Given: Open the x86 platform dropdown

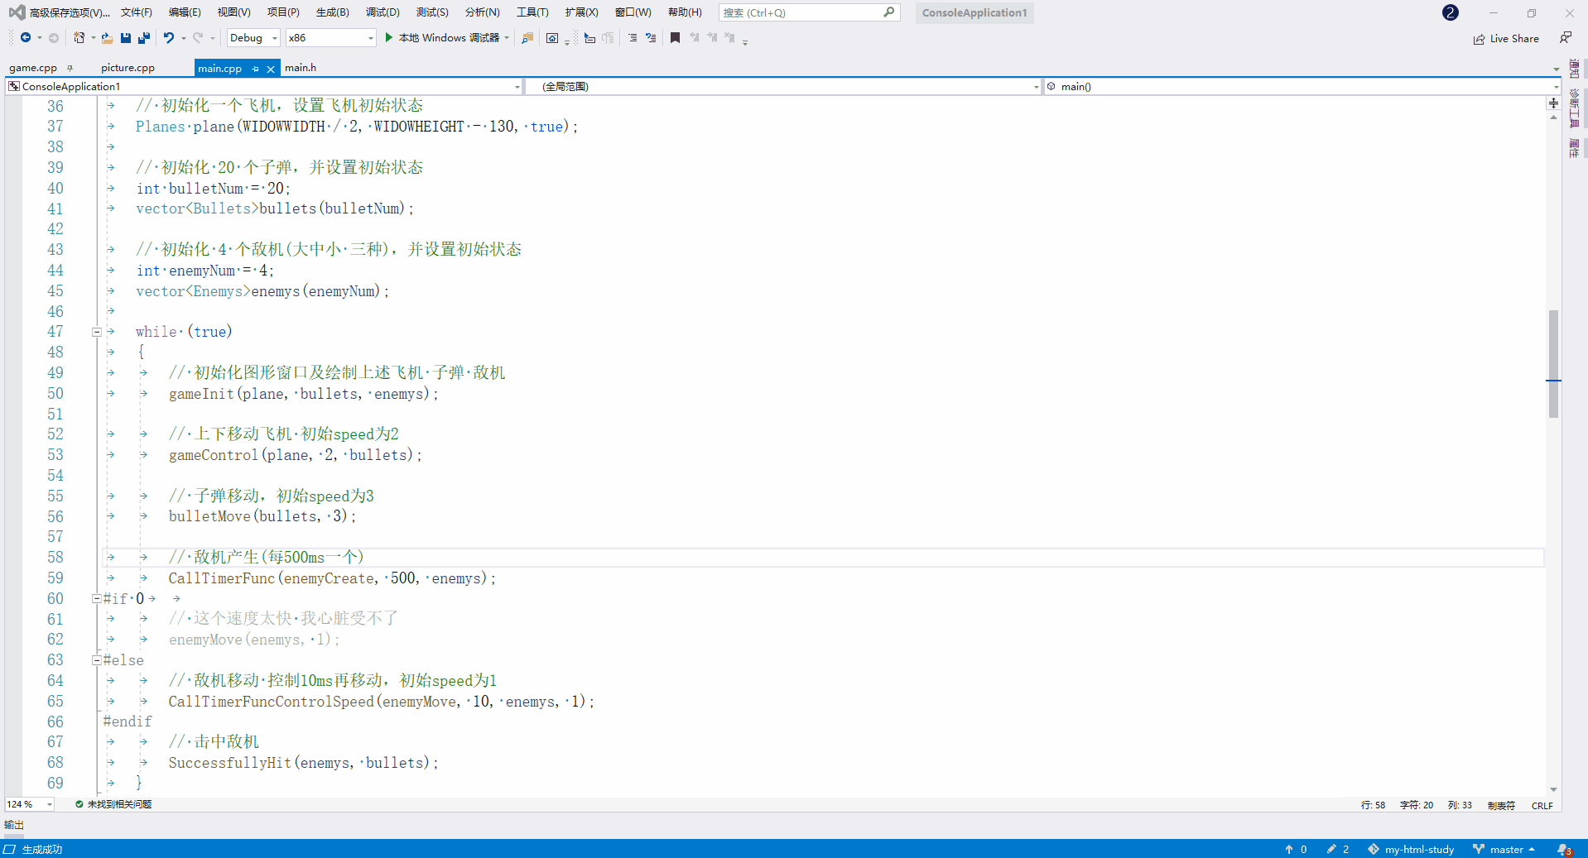Looking at the screenshot, I should tap(331, 38).
